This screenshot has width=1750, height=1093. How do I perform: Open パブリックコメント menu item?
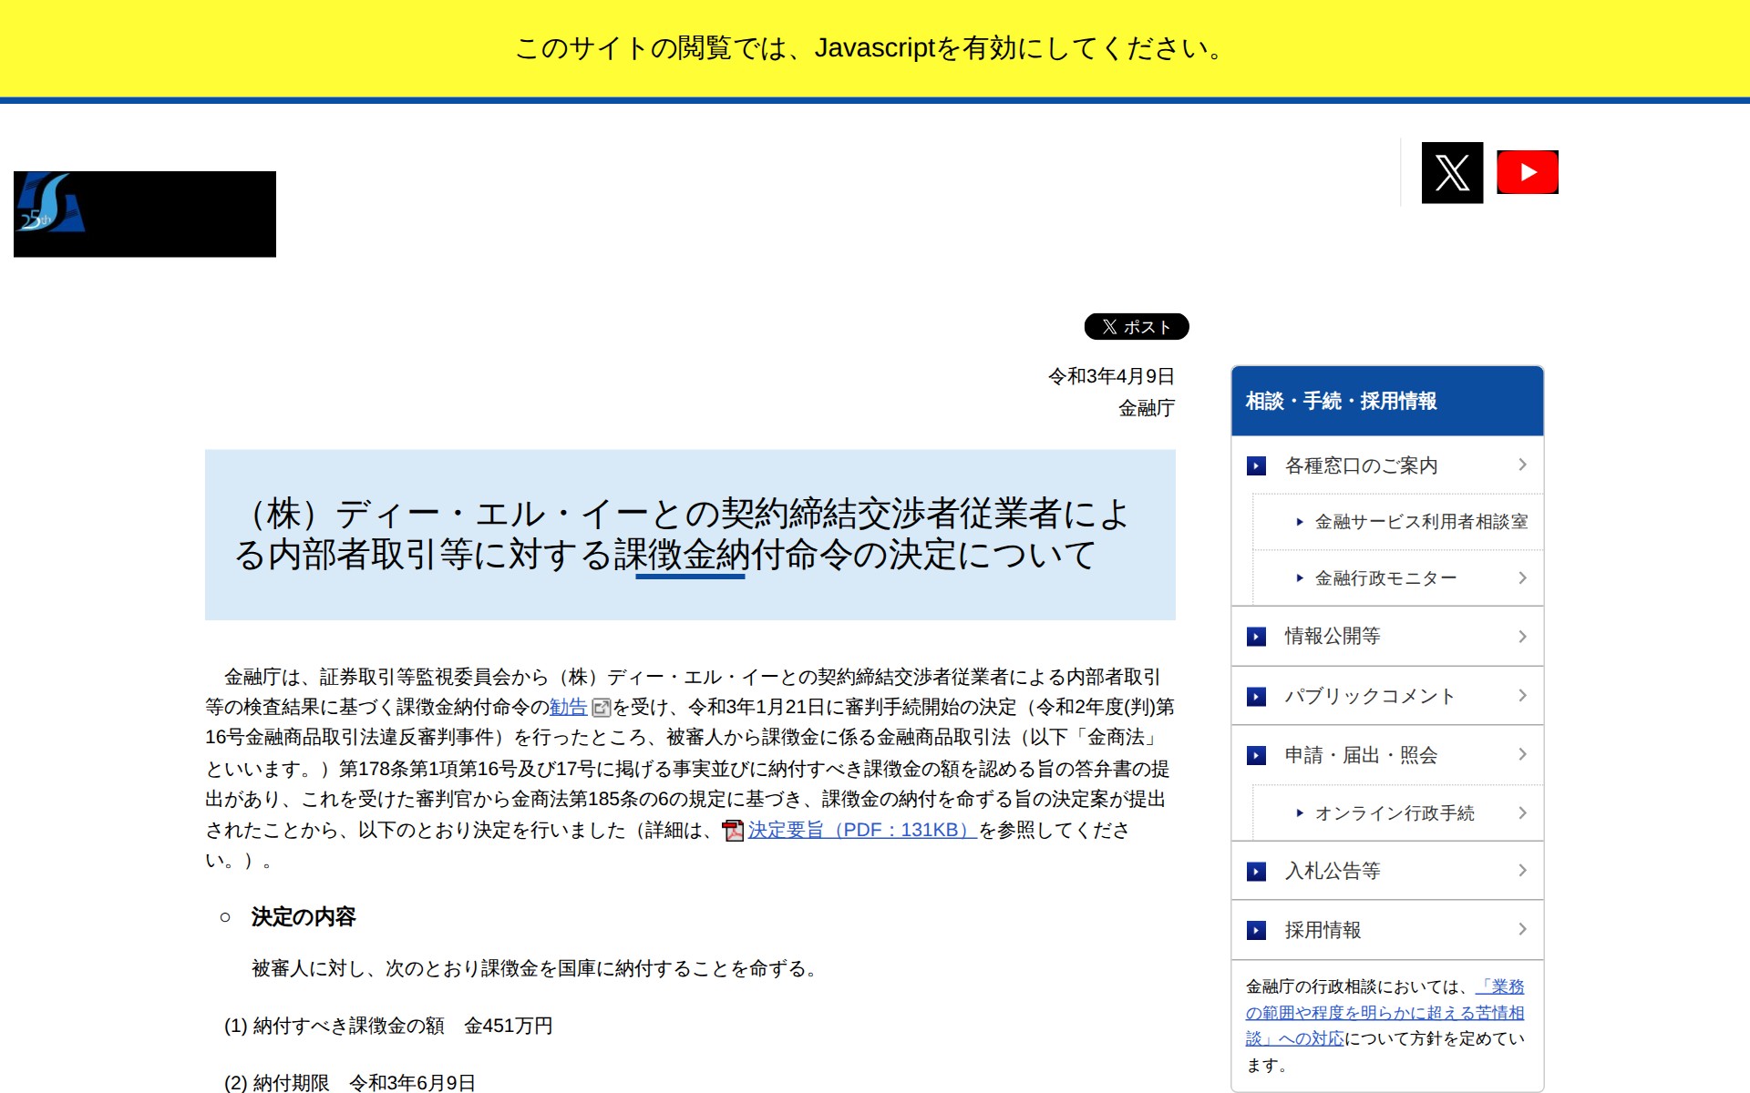(1369, 697)
